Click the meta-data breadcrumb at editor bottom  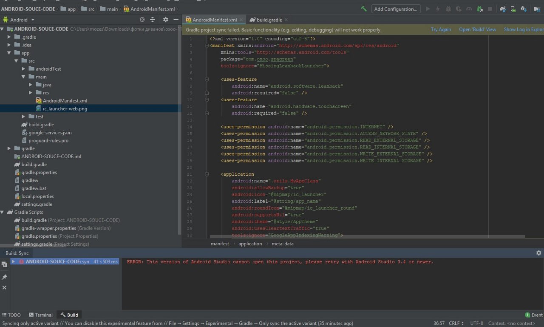tap(282, 244)
